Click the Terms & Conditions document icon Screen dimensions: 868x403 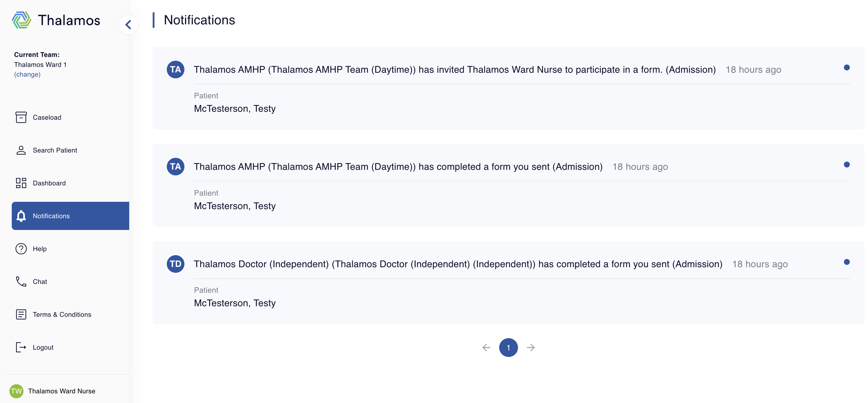(x=21, y=314)
